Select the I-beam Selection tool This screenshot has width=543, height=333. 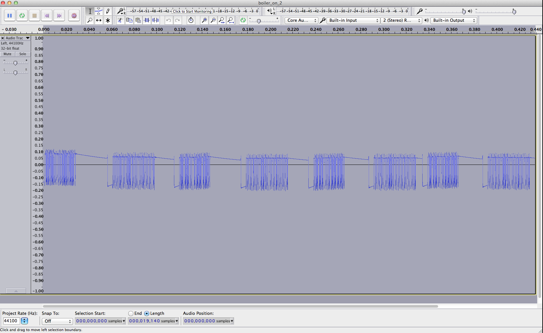point(90,11)
